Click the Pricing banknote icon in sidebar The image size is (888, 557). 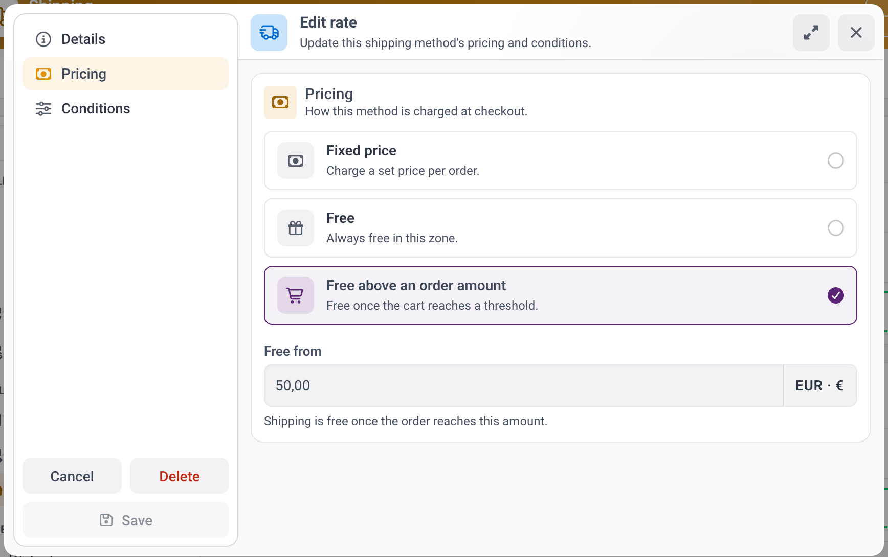43,74
